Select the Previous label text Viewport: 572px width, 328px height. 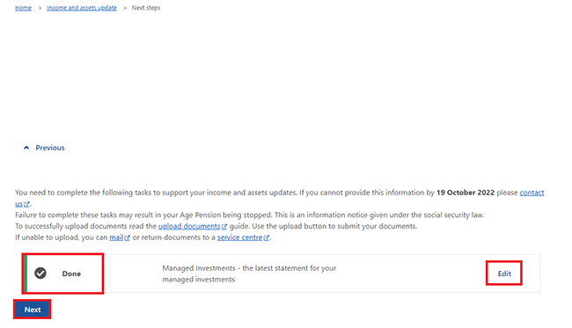[50, 148]
